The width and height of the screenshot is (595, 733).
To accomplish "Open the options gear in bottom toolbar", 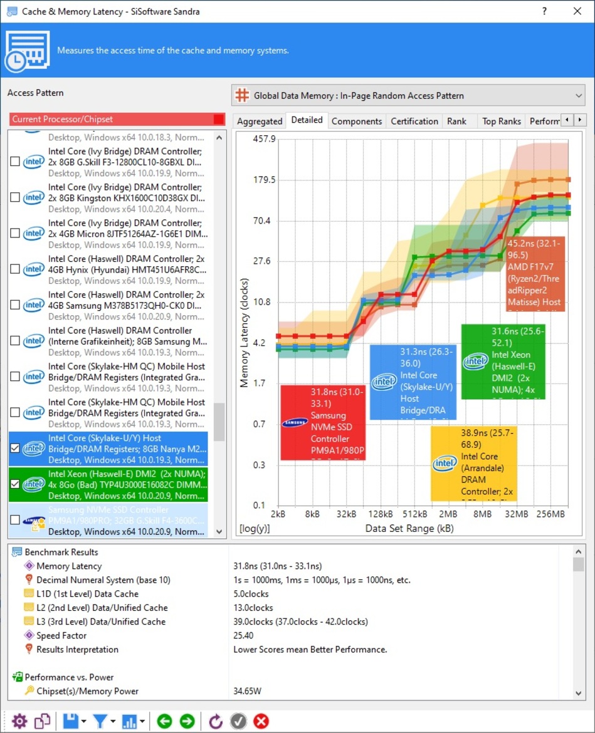I will point(19,721).
